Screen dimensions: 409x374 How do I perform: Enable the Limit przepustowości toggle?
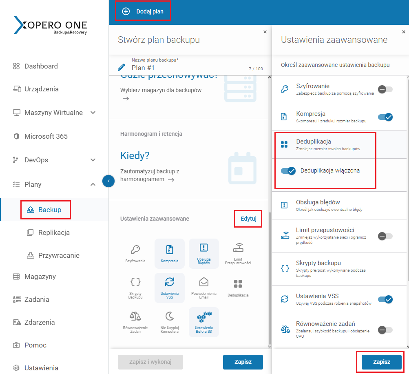385,236
